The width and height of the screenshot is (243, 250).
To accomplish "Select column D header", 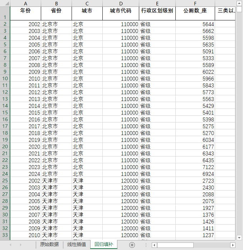I will [x=121, y=4].
